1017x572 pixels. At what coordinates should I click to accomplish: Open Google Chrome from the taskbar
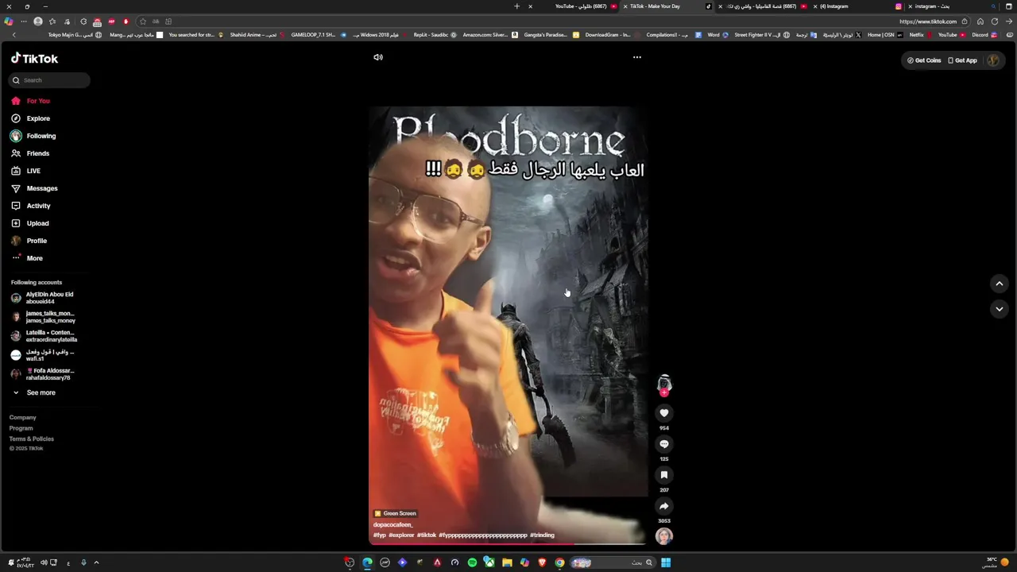(559, 562)
